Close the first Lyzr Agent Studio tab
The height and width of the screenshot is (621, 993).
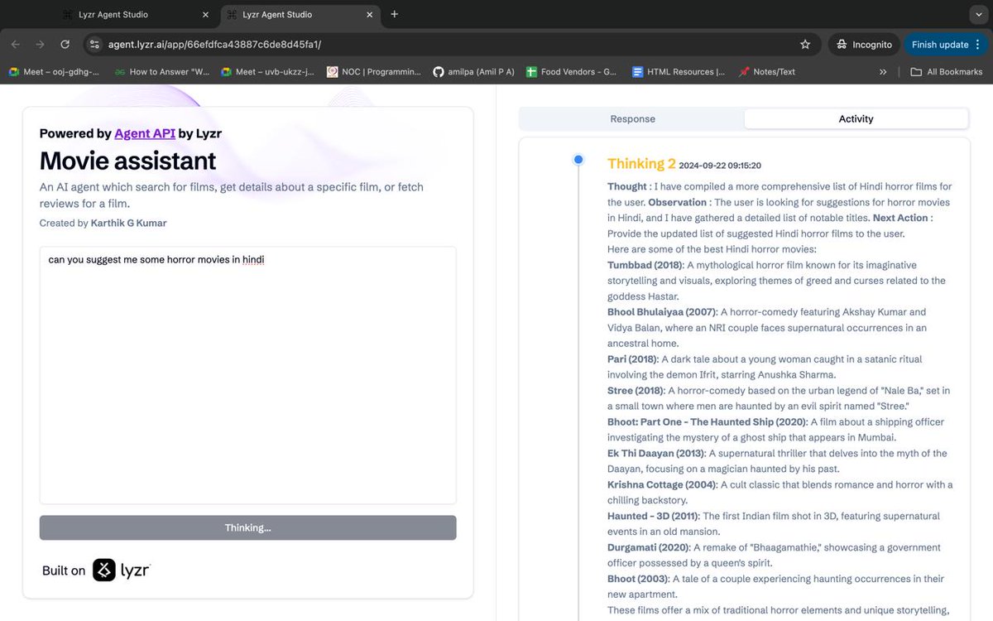[x=205, y=15]
